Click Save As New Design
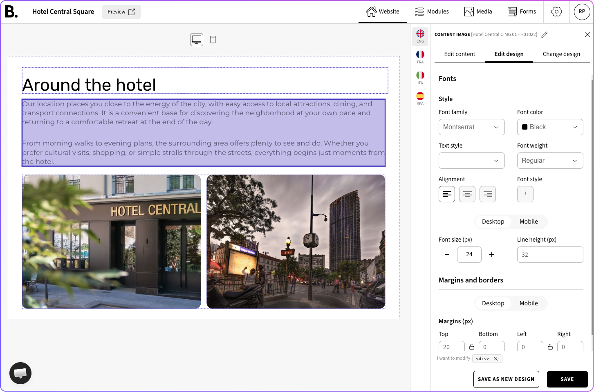 coord(506,379)
